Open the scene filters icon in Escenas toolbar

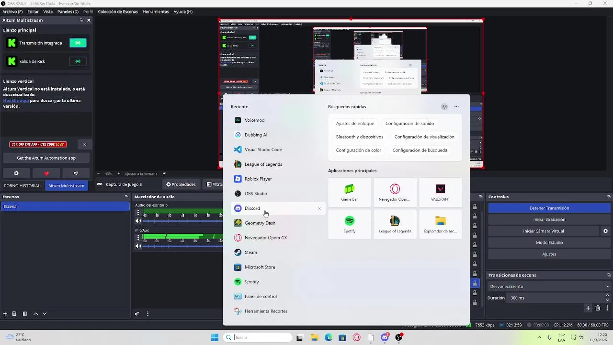click(25, 314)
